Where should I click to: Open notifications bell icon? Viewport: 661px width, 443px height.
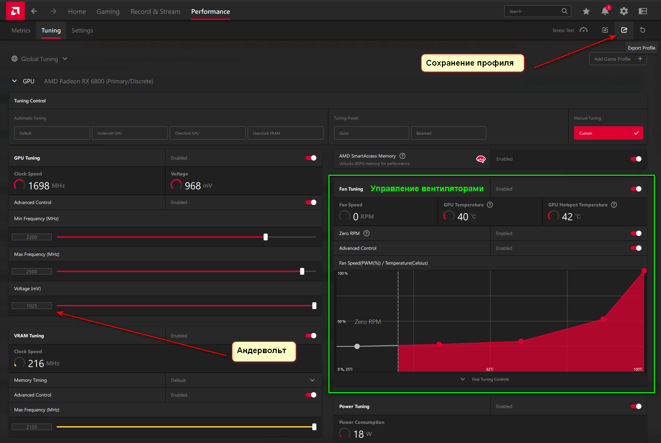tap(605, 11)
